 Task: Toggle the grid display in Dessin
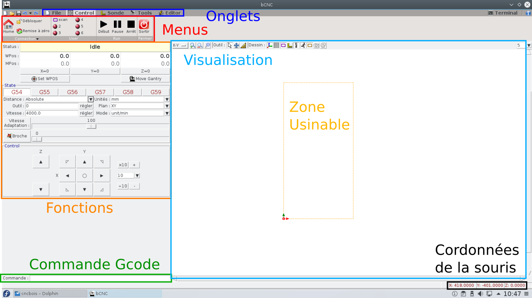276,45
